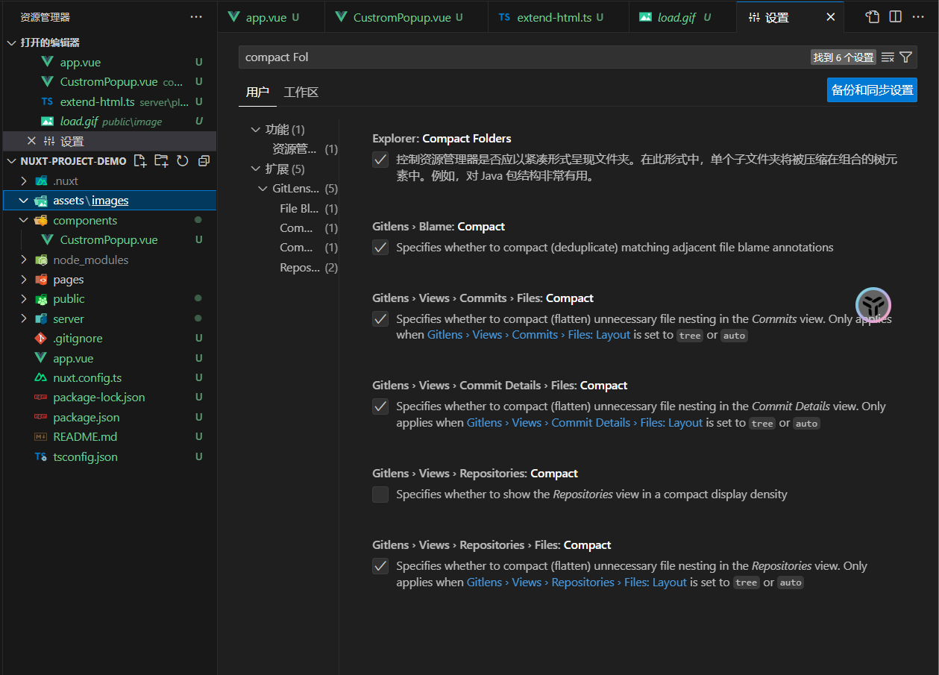Disable the Explorer: Compact Folders checkbox
The width and height of the screenshot is (939, 675).
[380, 160]
